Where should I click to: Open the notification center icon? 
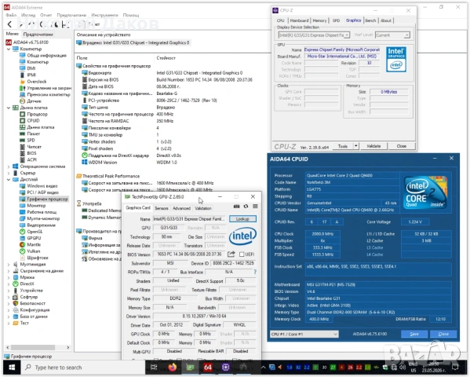coord(455,368)
